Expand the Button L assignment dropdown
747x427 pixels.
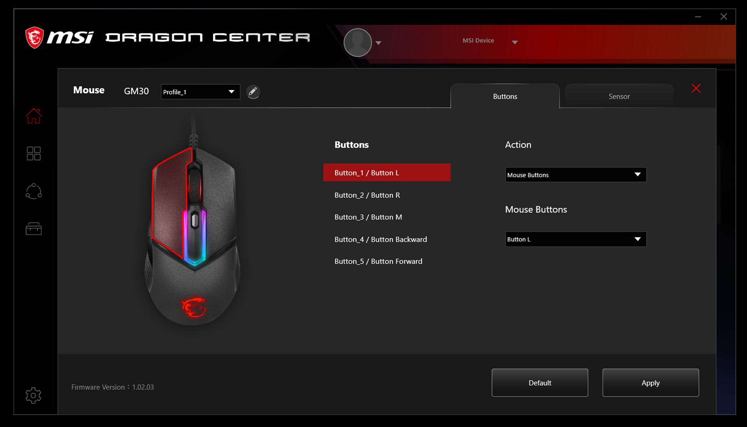pyautogui.click(x=576, y=239)
